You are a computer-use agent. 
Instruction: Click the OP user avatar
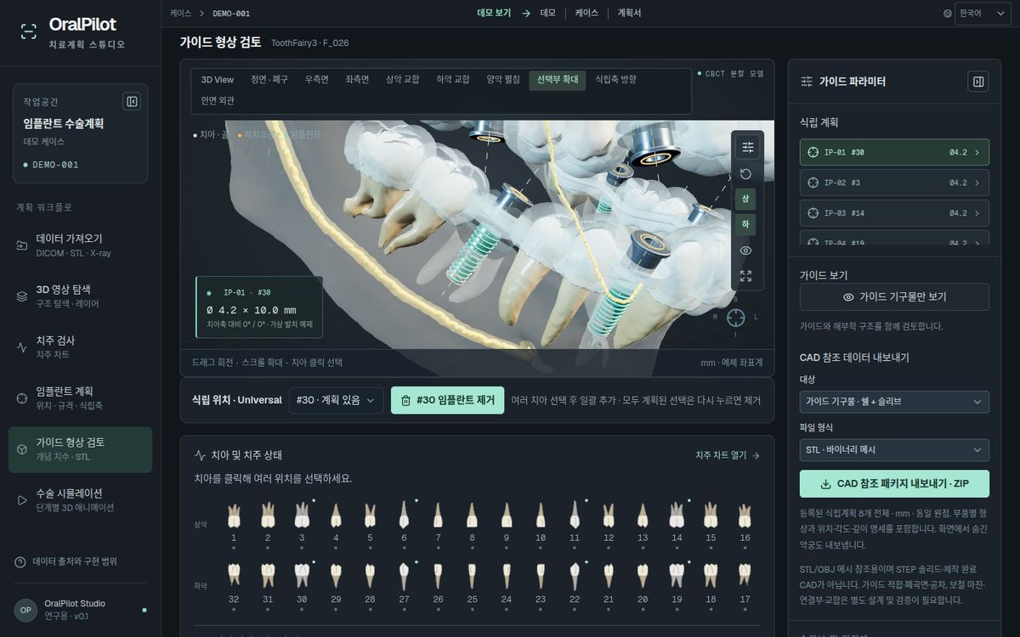pos(25,610)
